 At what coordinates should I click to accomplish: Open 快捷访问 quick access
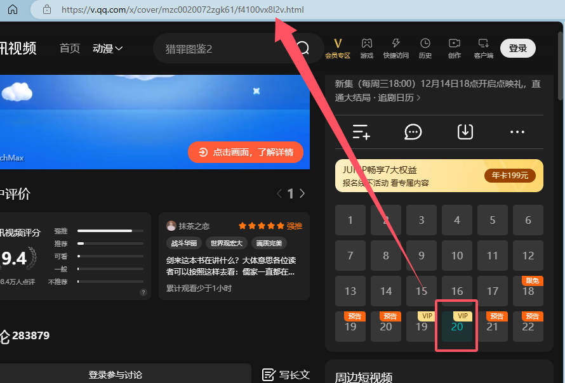point(396,48)
